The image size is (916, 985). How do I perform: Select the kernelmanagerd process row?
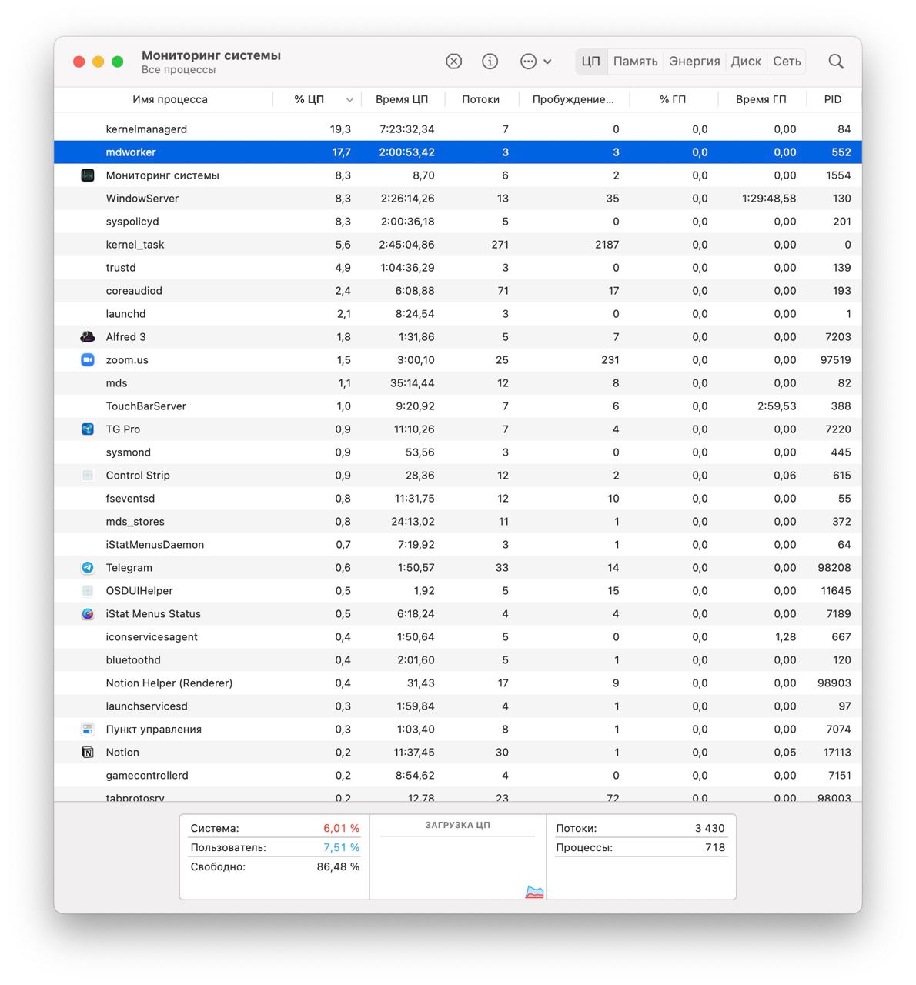pos(458,129)
